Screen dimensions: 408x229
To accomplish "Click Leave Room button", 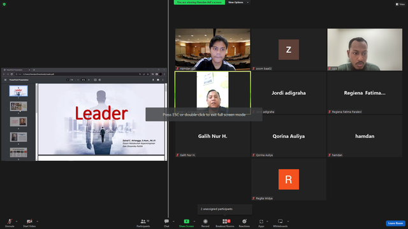I will tap(395, 223).
